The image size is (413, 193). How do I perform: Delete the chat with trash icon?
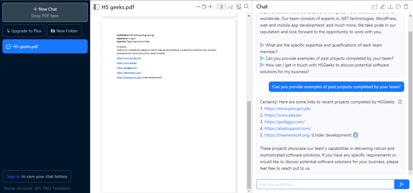406,7
